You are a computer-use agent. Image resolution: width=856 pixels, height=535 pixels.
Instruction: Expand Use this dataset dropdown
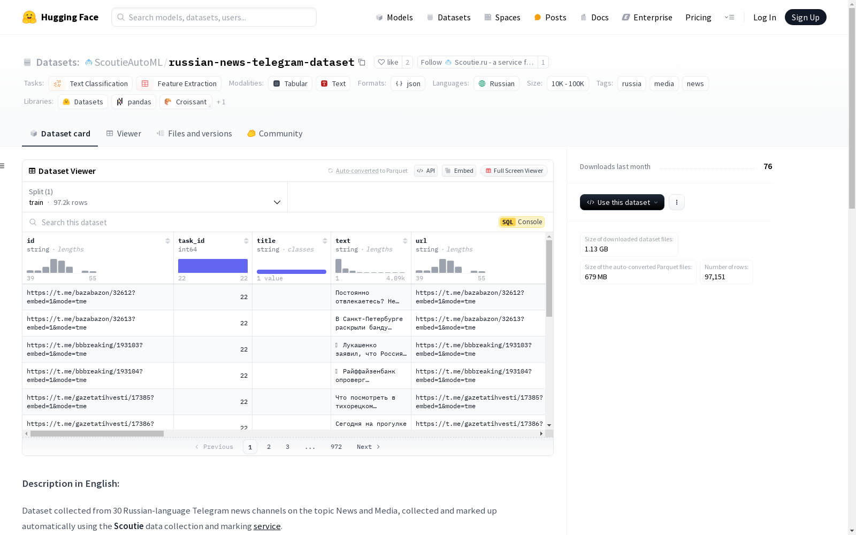(x=622, y=202)
